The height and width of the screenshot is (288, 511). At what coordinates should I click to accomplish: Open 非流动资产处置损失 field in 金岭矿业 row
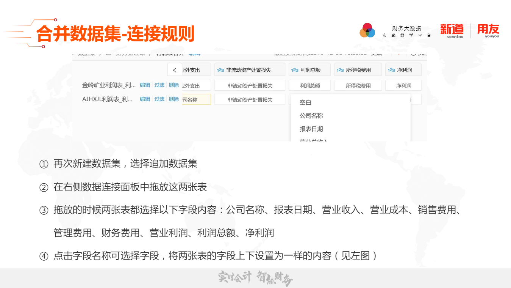point(250,85)
